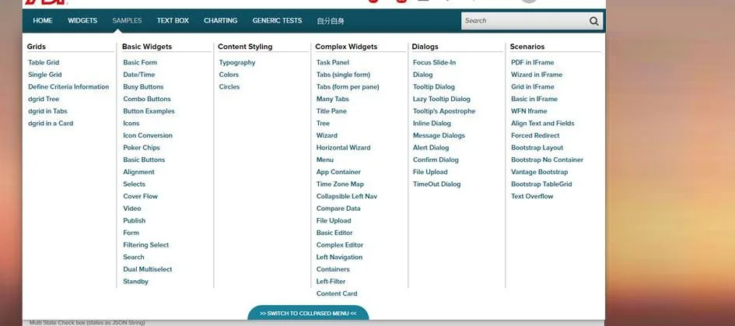Open the Left-Filter sample

pyautogui.click(x=331, y=282)
